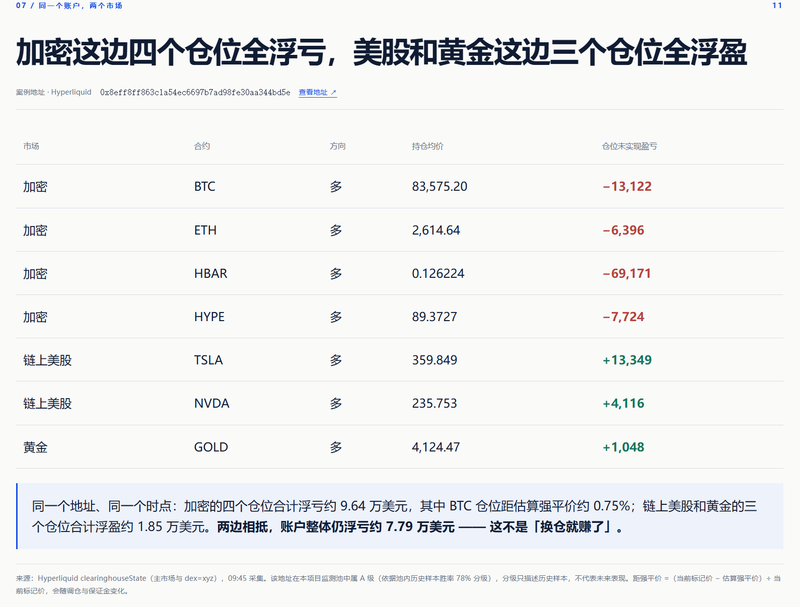The height and width of the screenshot is (607, 800).
Task: Click the GOLD profit value +1,048
Action: coord(624,447)
